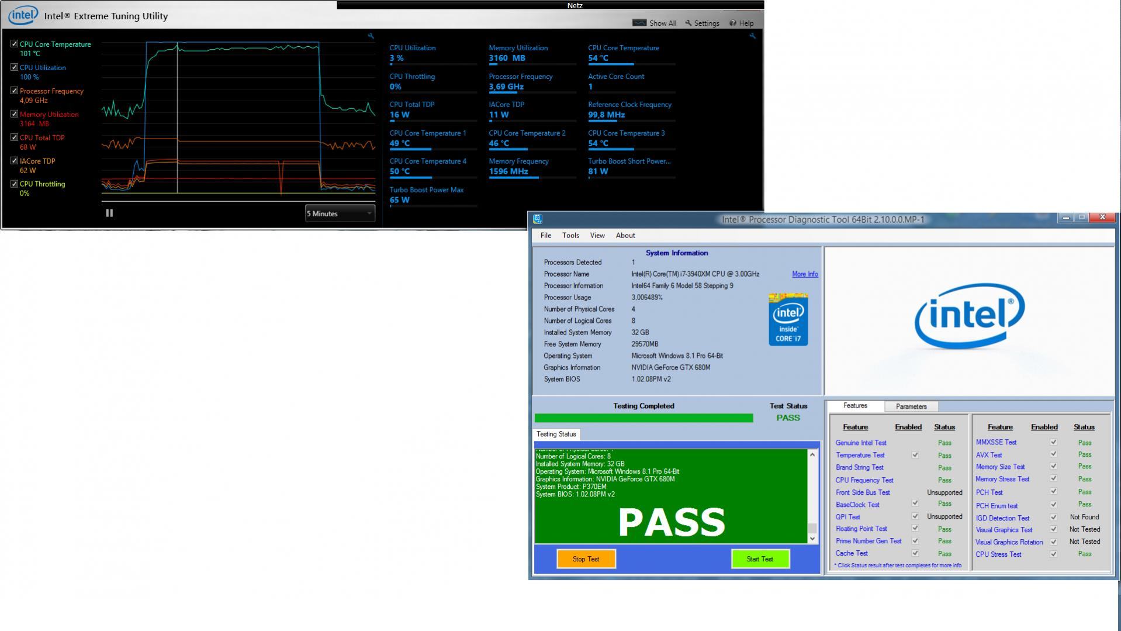Click Genuine Intel Test Pass status
Image resolution: width=1121 pixels, height=631 pixels.
pos(944,443)
